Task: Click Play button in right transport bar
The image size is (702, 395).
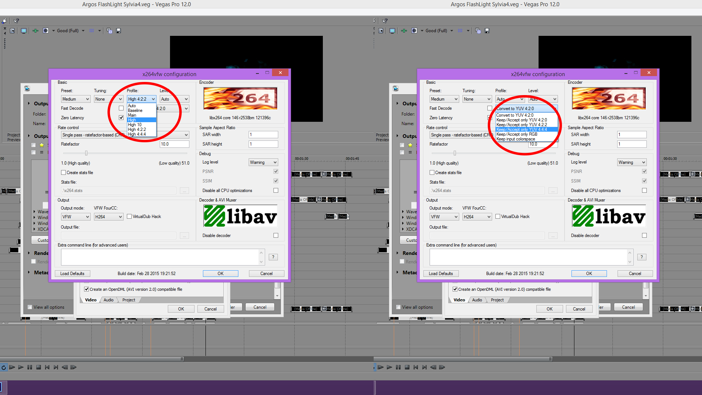Action: coord(389,367)
